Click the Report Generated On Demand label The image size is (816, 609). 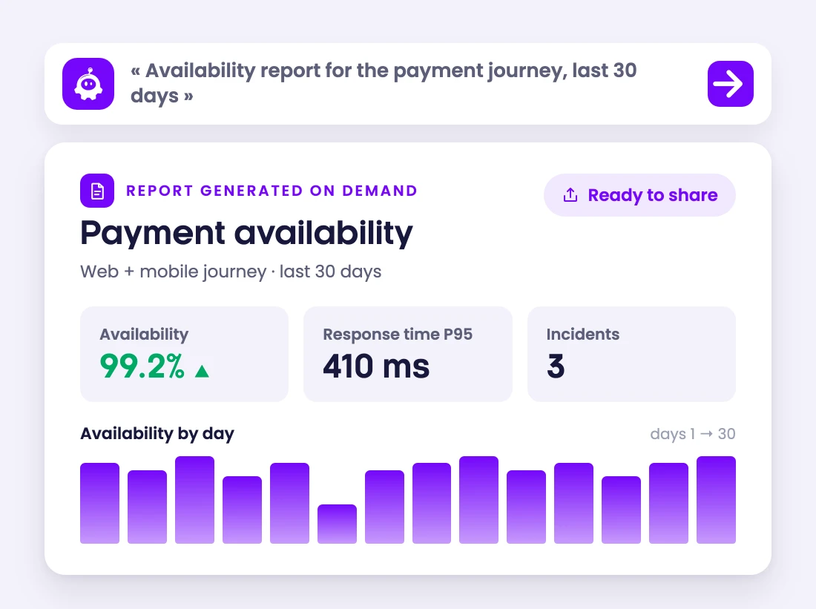272,191
